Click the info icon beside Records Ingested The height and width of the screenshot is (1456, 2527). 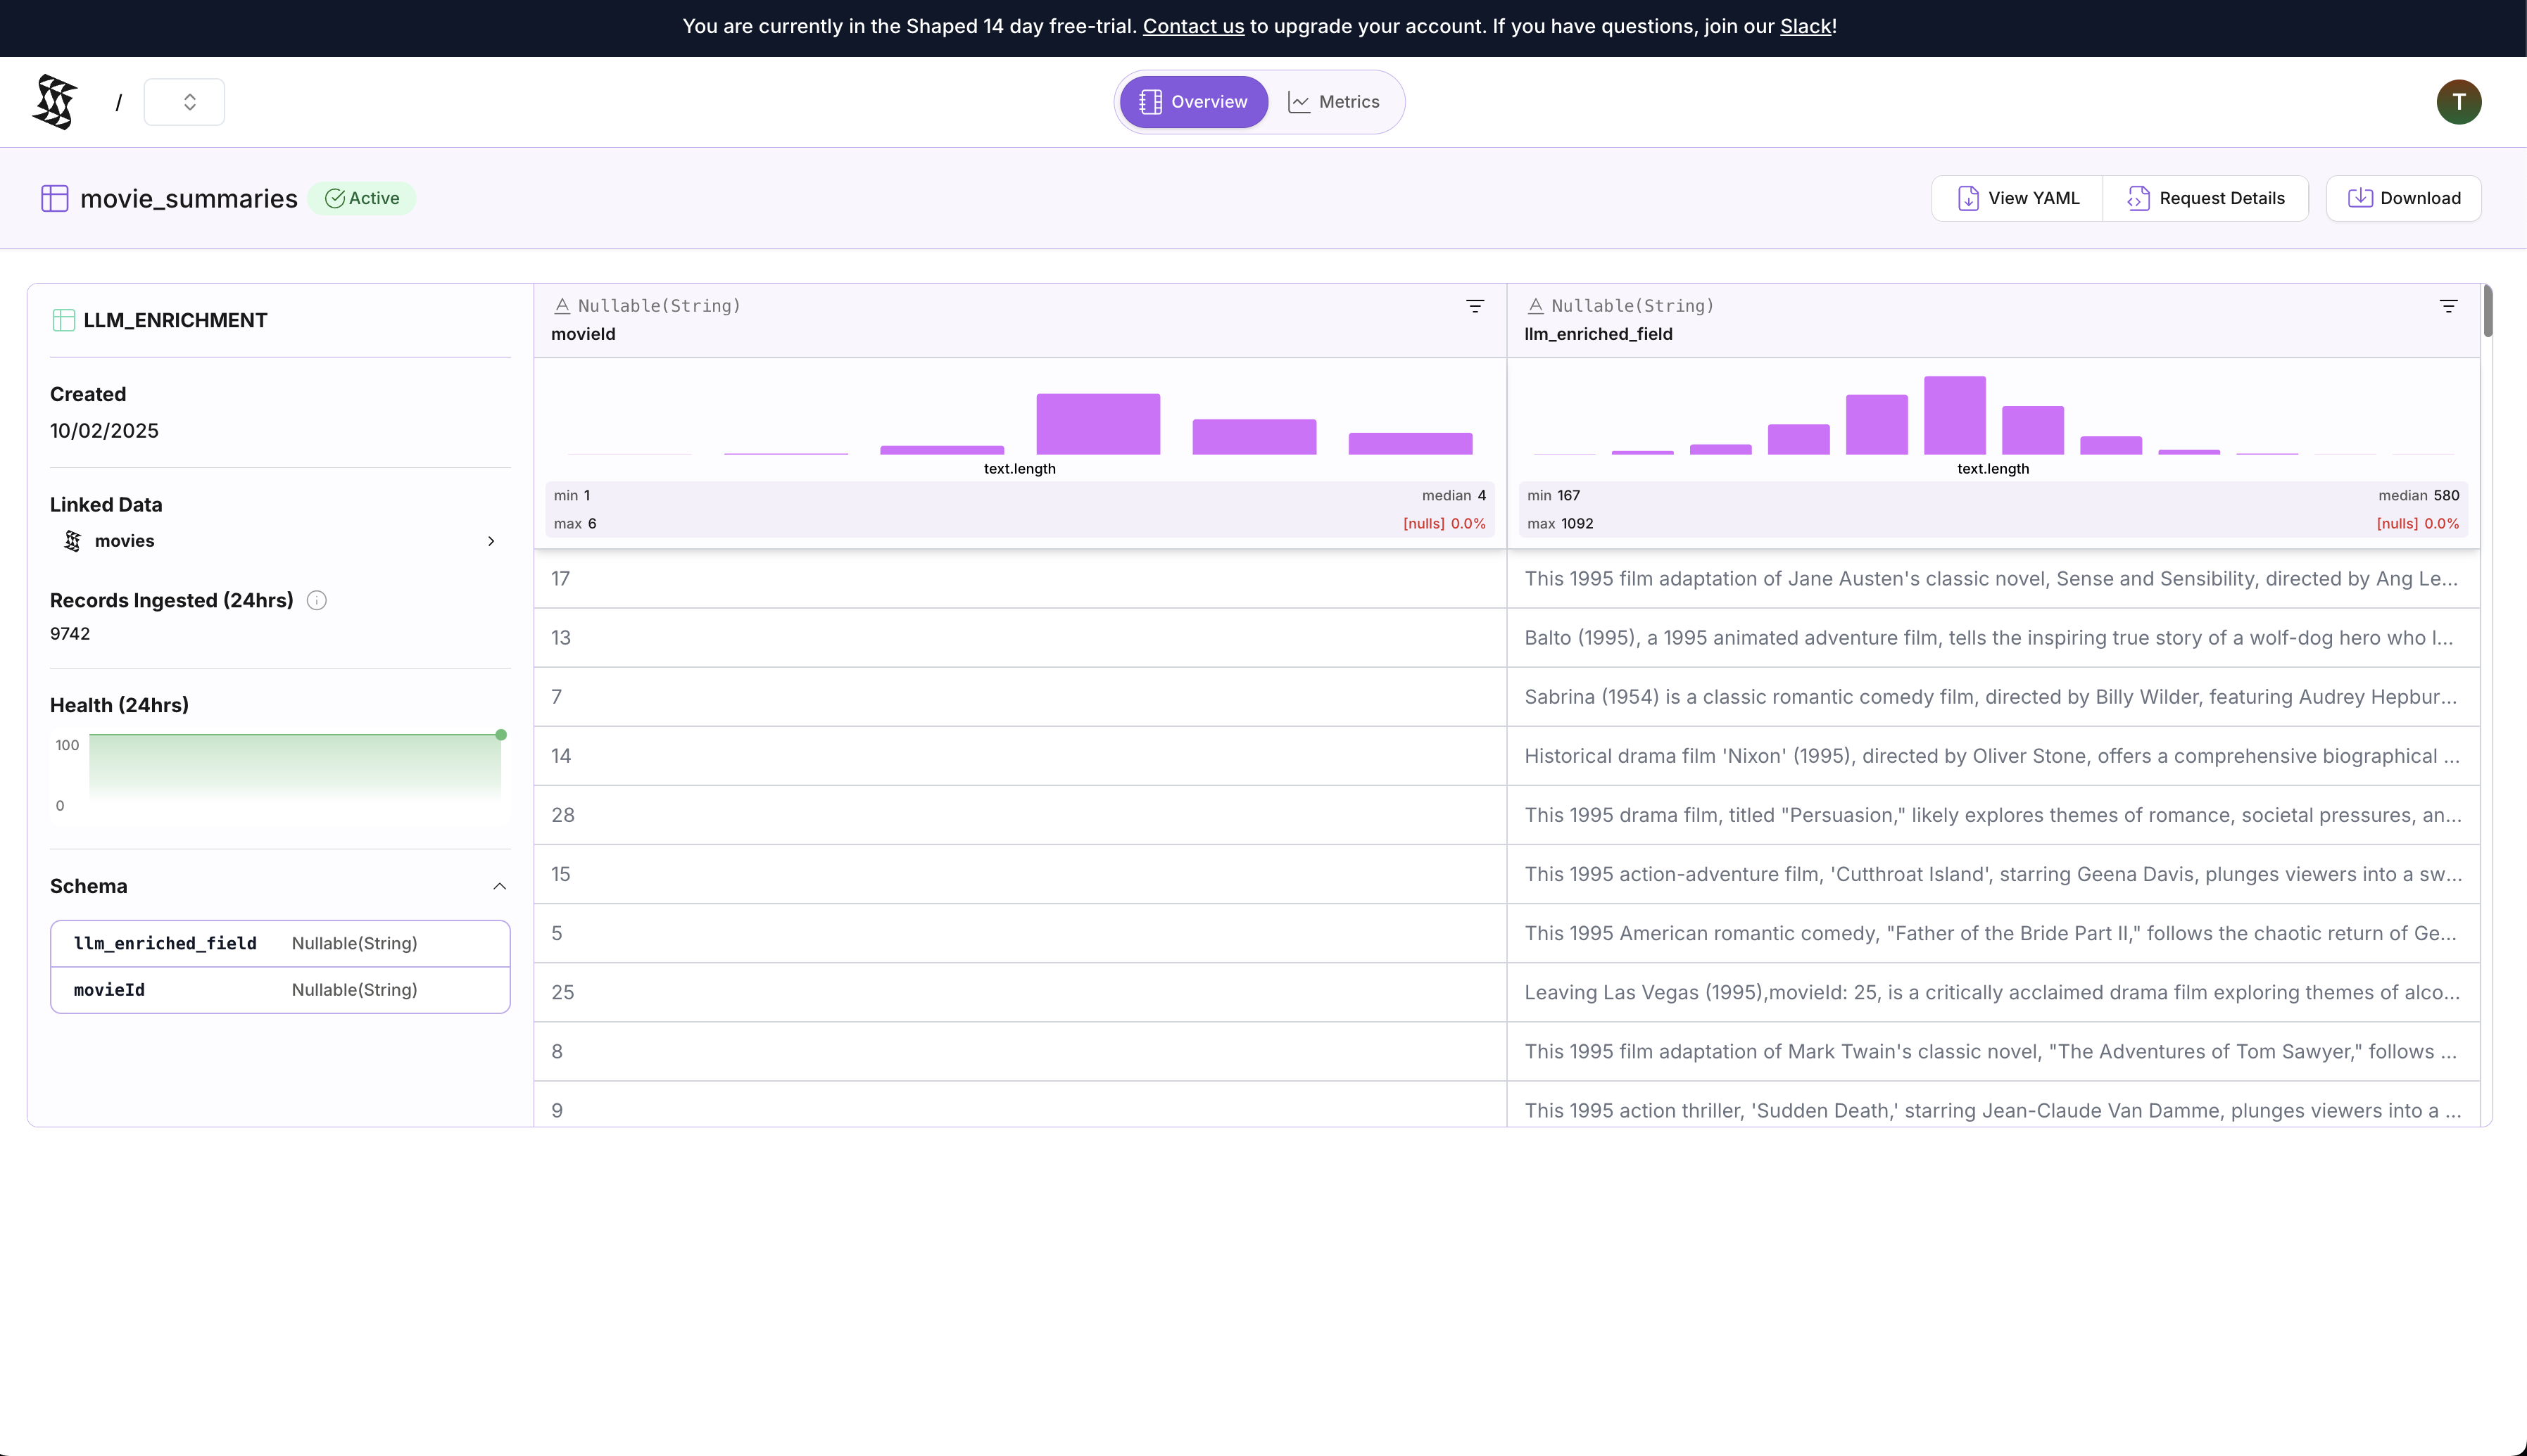317,600
